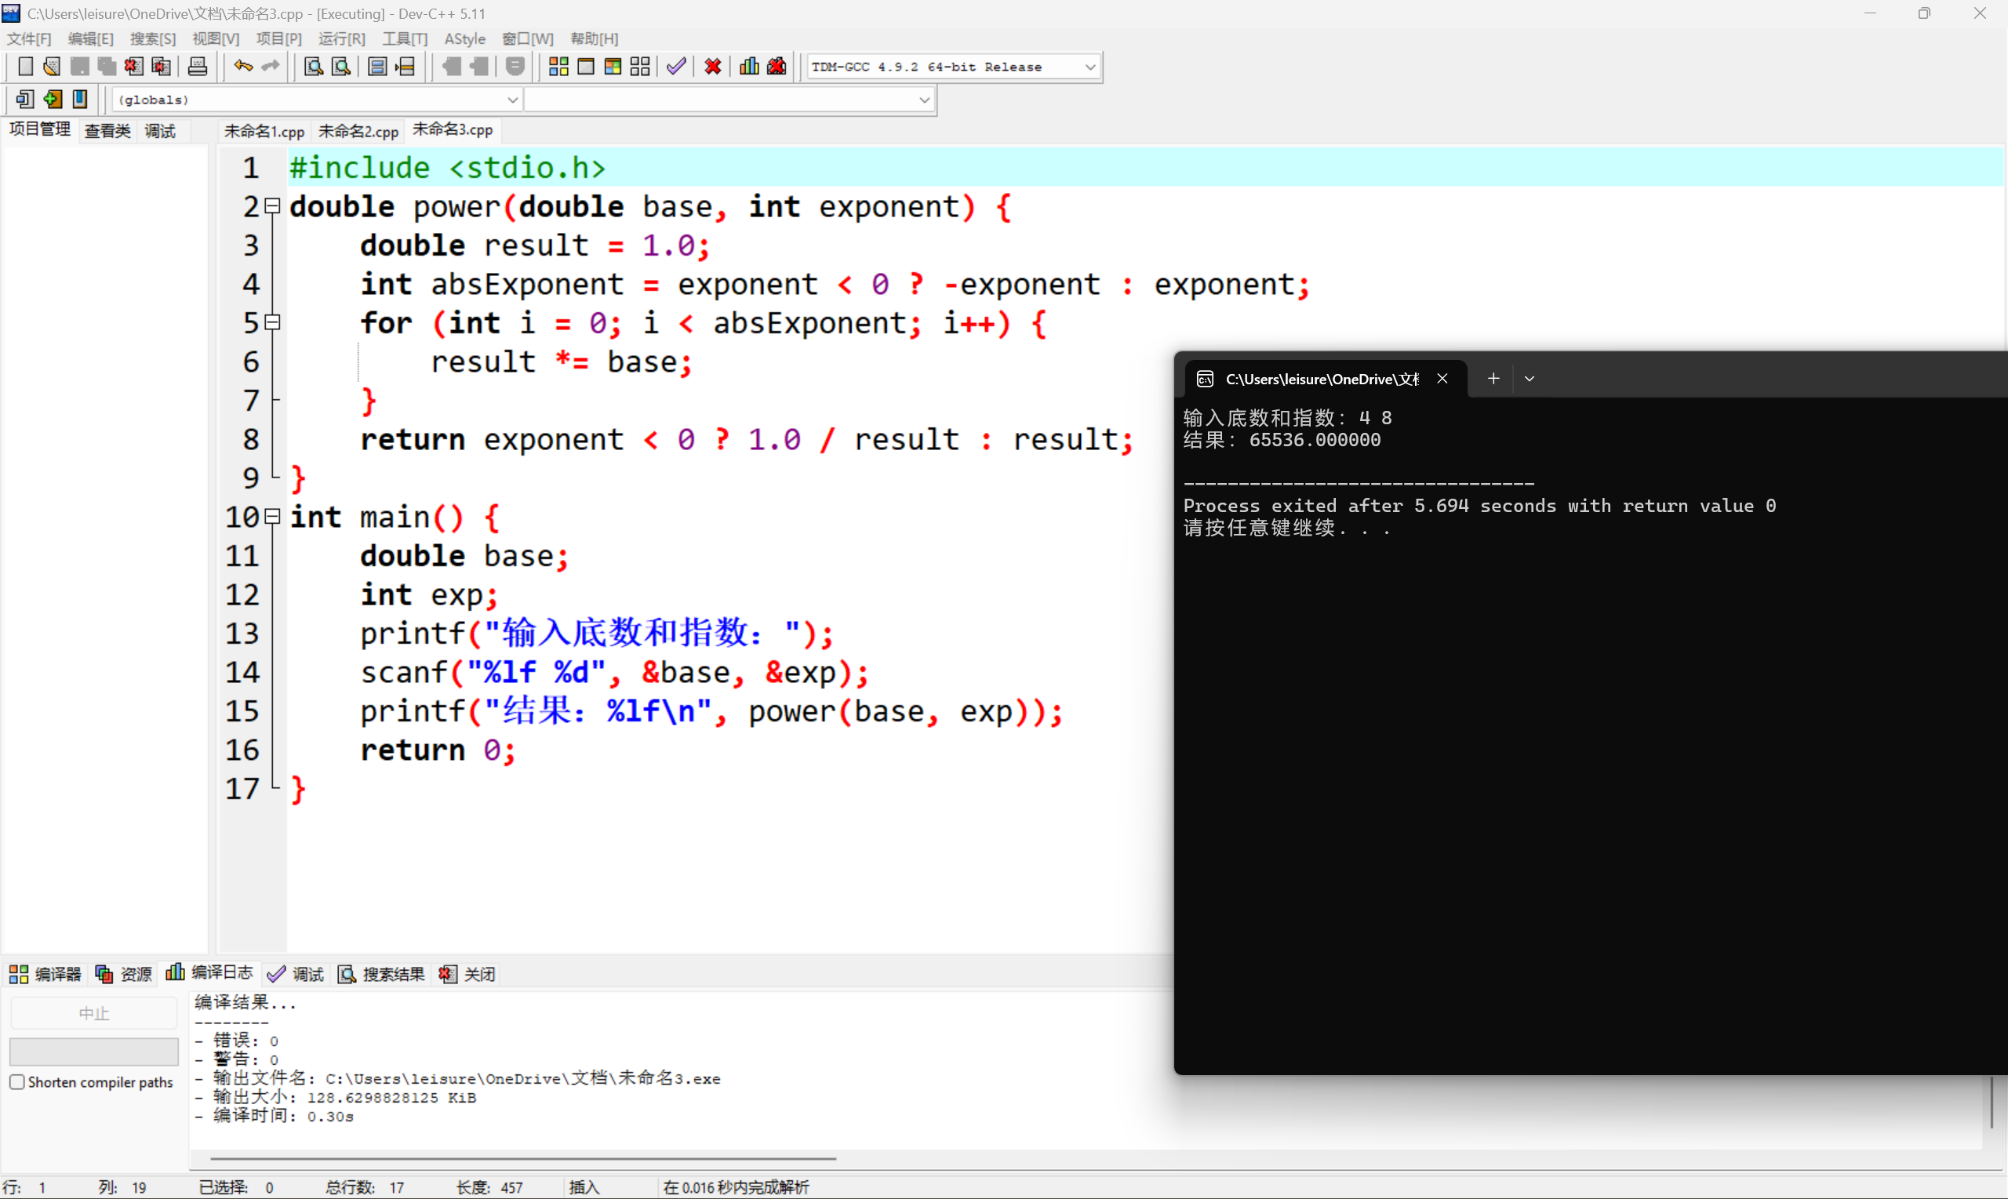Enable the Shorten compiler paths checkbox
This screenshot has height=1199, width=2008.
(x=17, y=1082)
